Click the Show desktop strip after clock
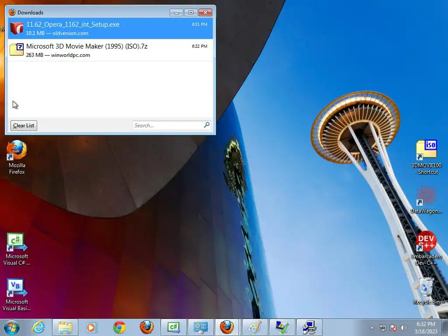The height and width of the screenshot is (336, 448). pos(445,327)
